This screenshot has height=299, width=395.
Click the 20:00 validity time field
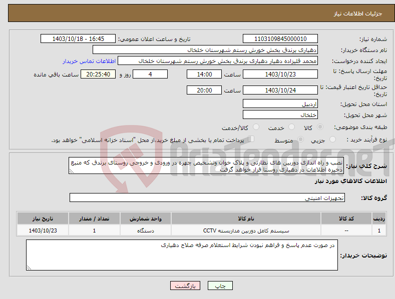click(x=204, y=90)
